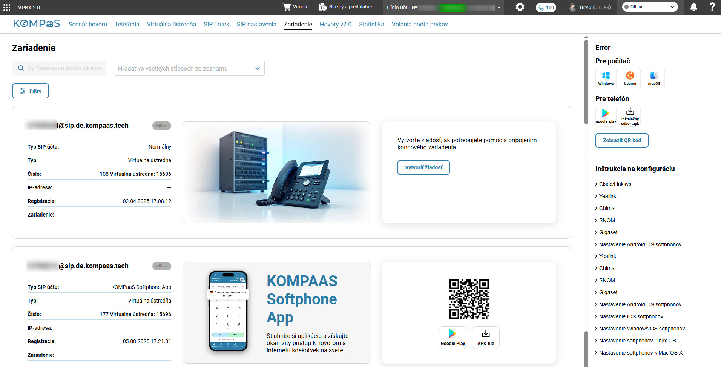This screenshot has width=721, height=367.
Task: Open help question mark icon
Action: coord(712,7)
